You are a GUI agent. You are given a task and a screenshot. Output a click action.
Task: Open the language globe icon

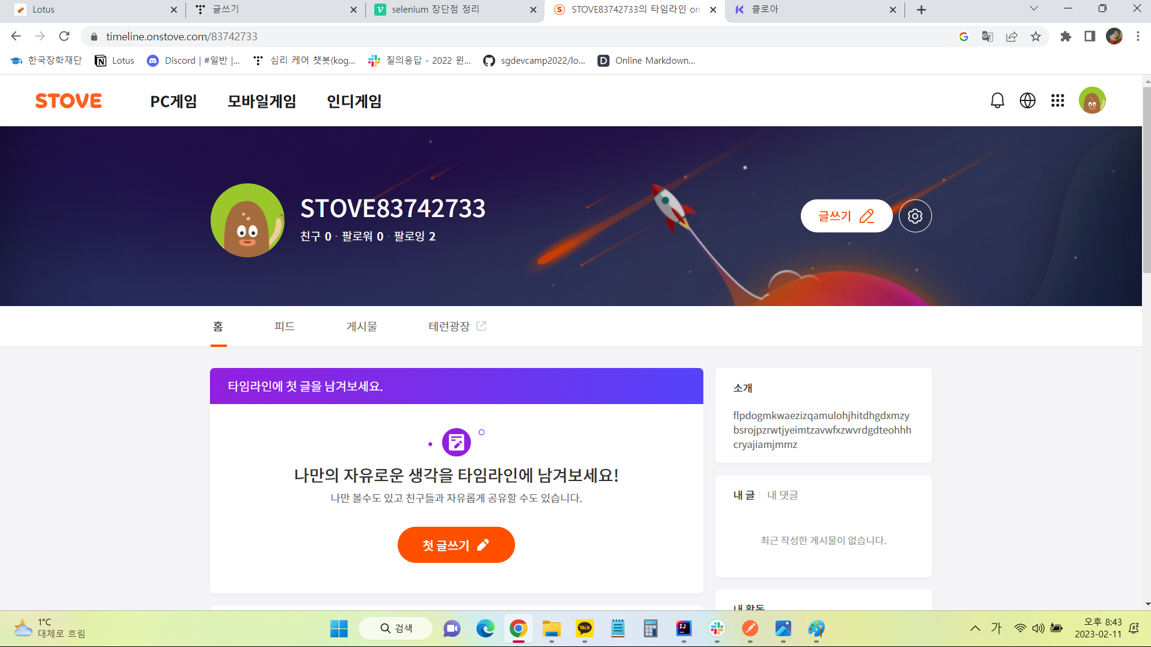pos(1027,100)
